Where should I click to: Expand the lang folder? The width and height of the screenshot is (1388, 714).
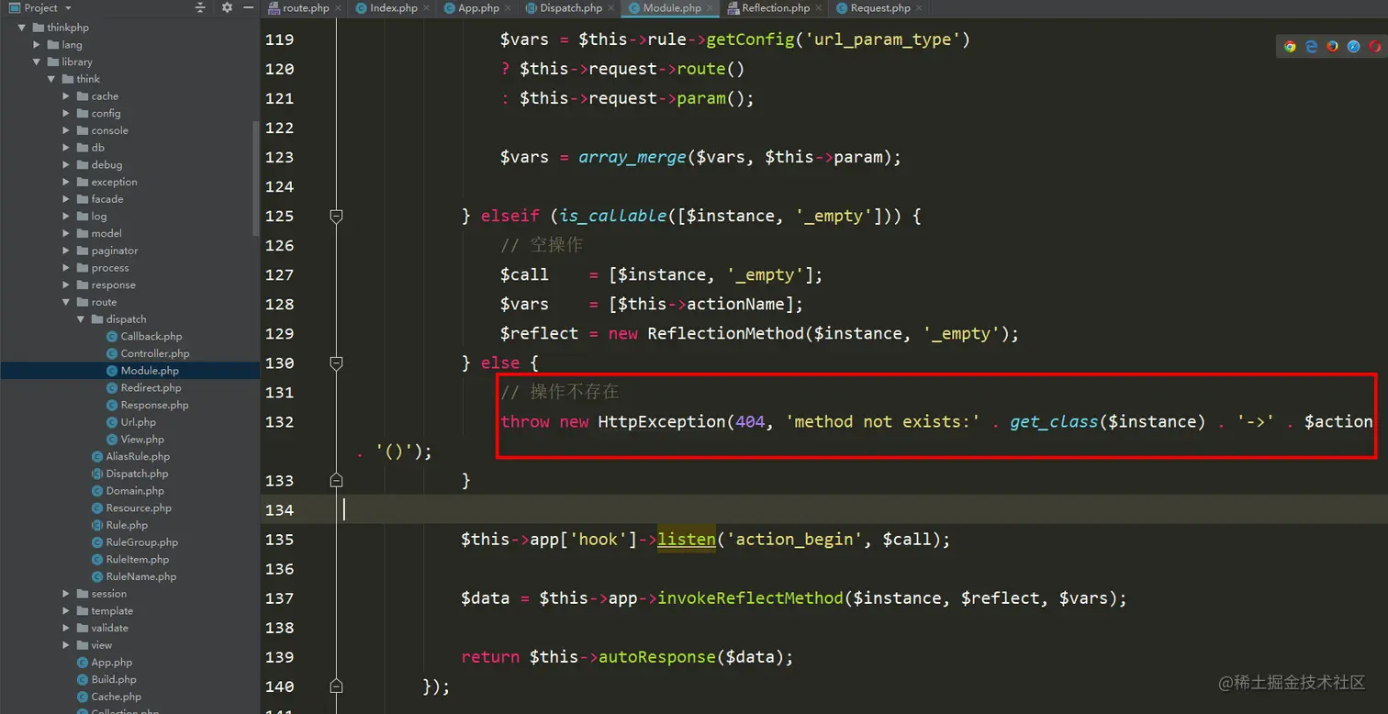pyautogui.click(x=37, y=44)
